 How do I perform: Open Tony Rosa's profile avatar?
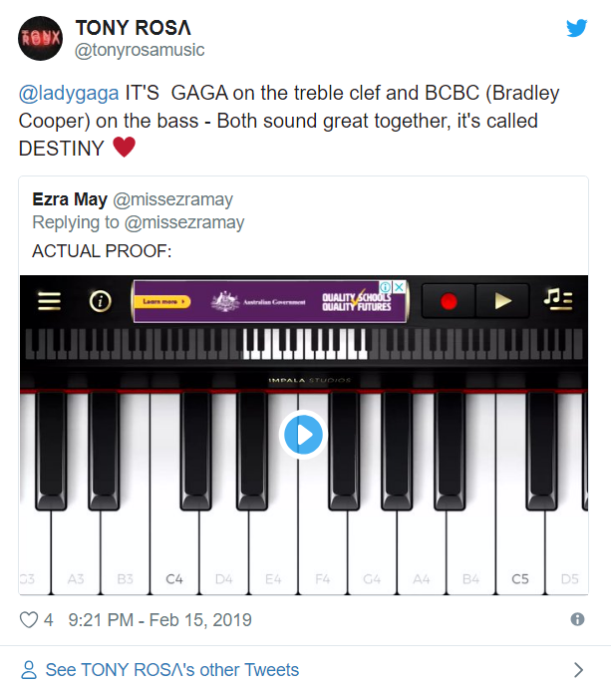tap(42, 38)
